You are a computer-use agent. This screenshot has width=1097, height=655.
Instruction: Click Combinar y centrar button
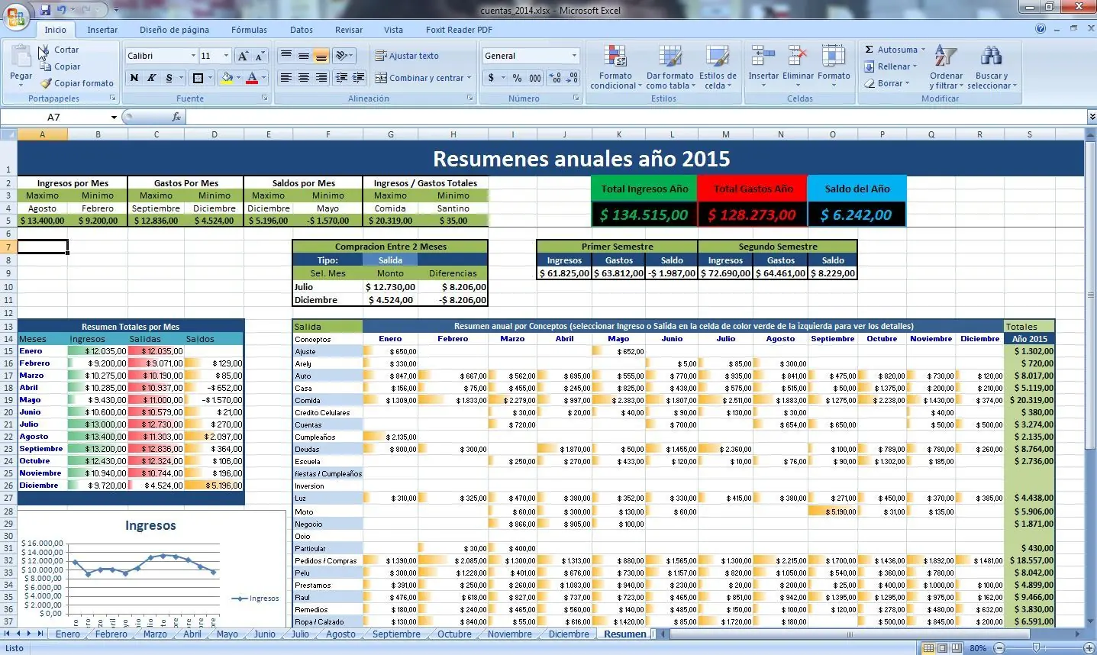tap(423, 78)
